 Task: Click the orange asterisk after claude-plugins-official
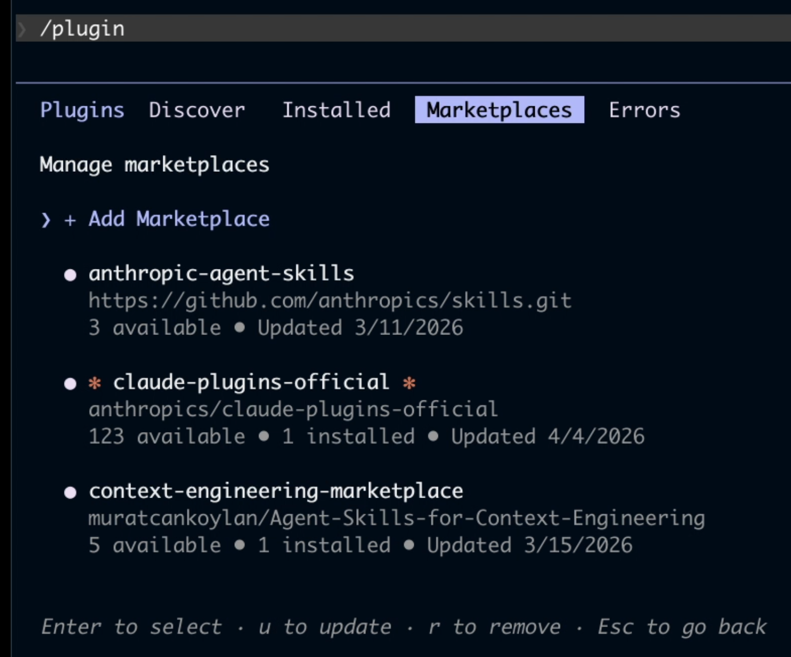[409, 383]
